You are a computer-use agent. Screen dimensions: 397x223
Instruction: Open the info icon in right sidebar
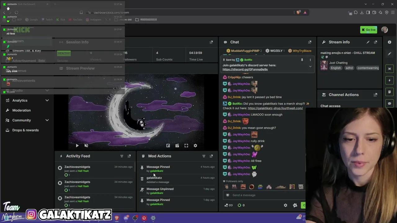click(x=390, y=42)
